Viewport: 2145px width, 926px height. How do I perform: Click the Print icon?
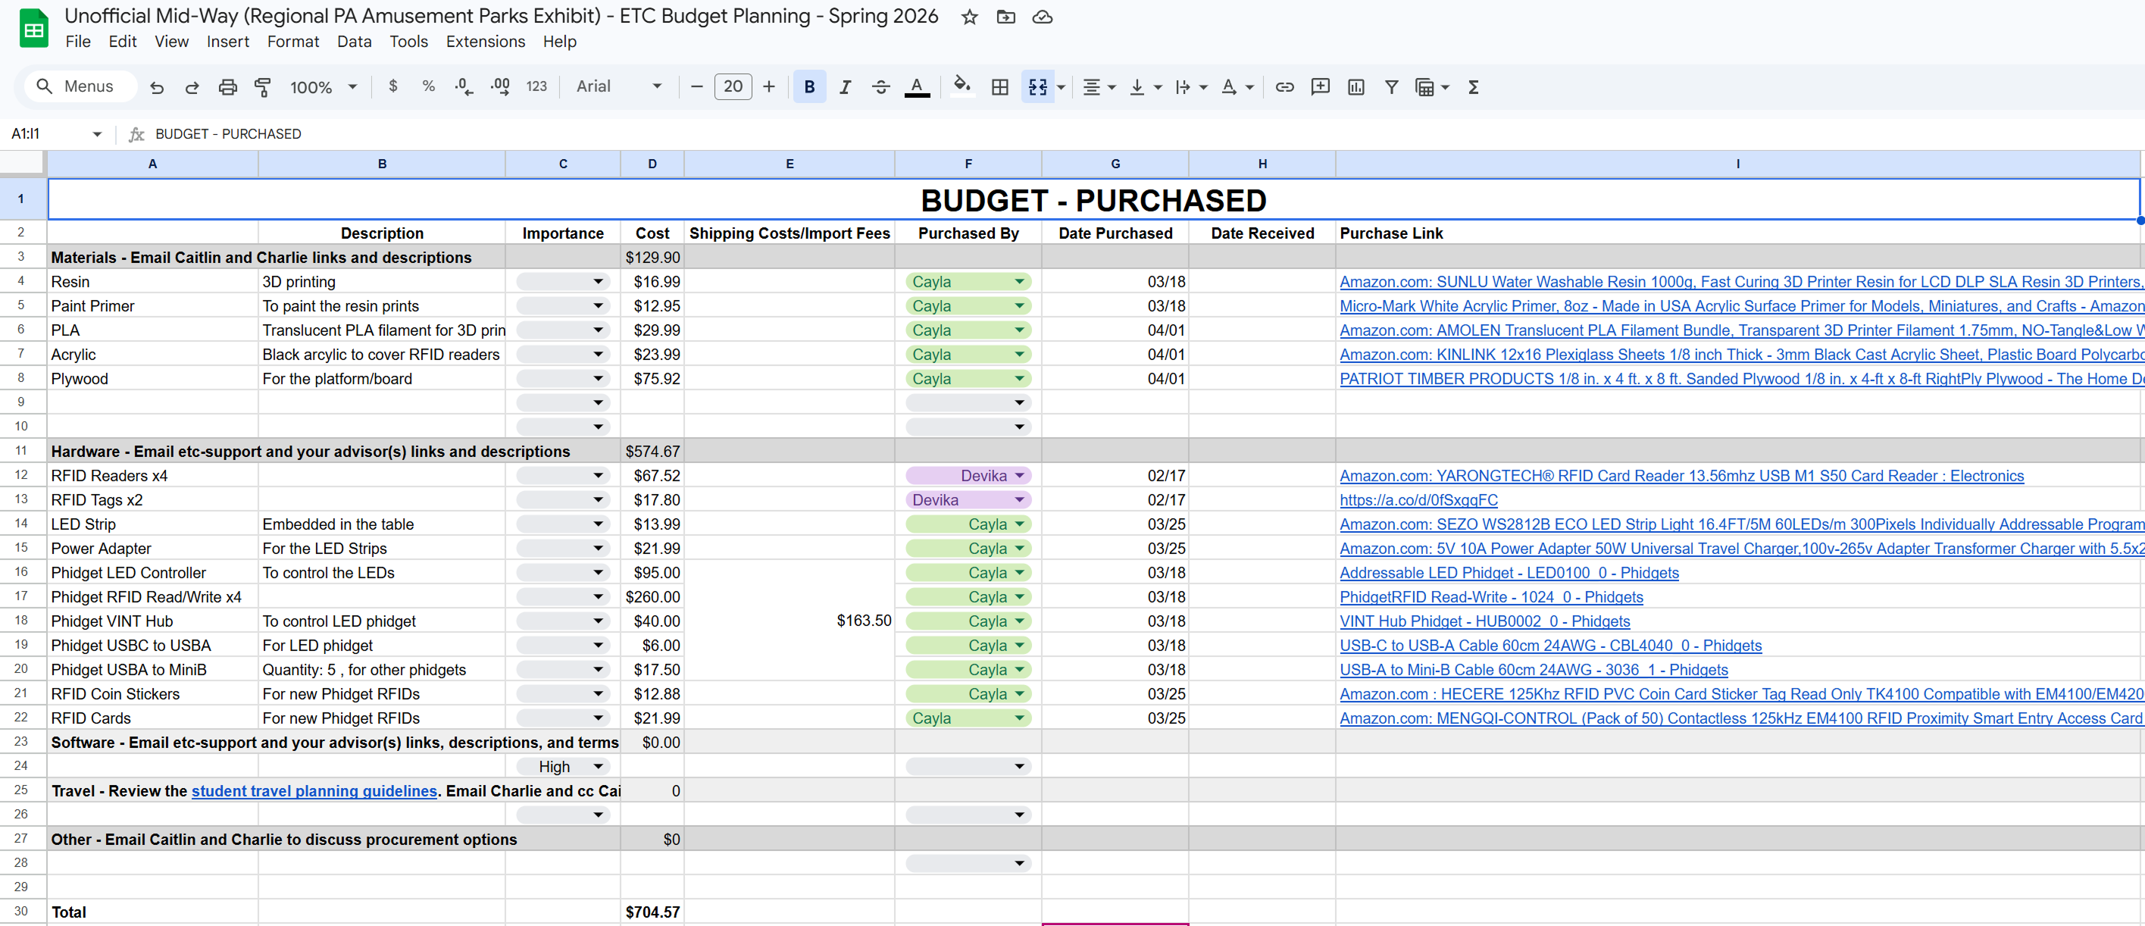click(227, 86)
